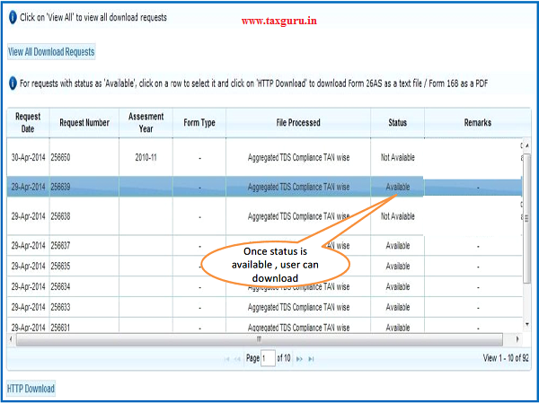This screenshot has width=539, height=403.
Task: Click the info icon beside 'View All' hint
Action: 12,17
